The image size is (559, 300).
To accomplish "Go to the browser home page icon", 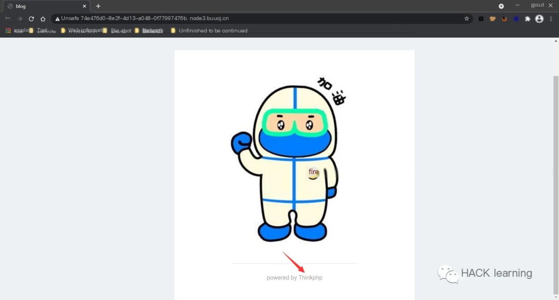I will (43, 19).
